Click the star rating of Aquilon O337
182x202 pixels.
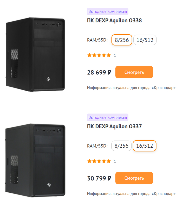[99, 161]
